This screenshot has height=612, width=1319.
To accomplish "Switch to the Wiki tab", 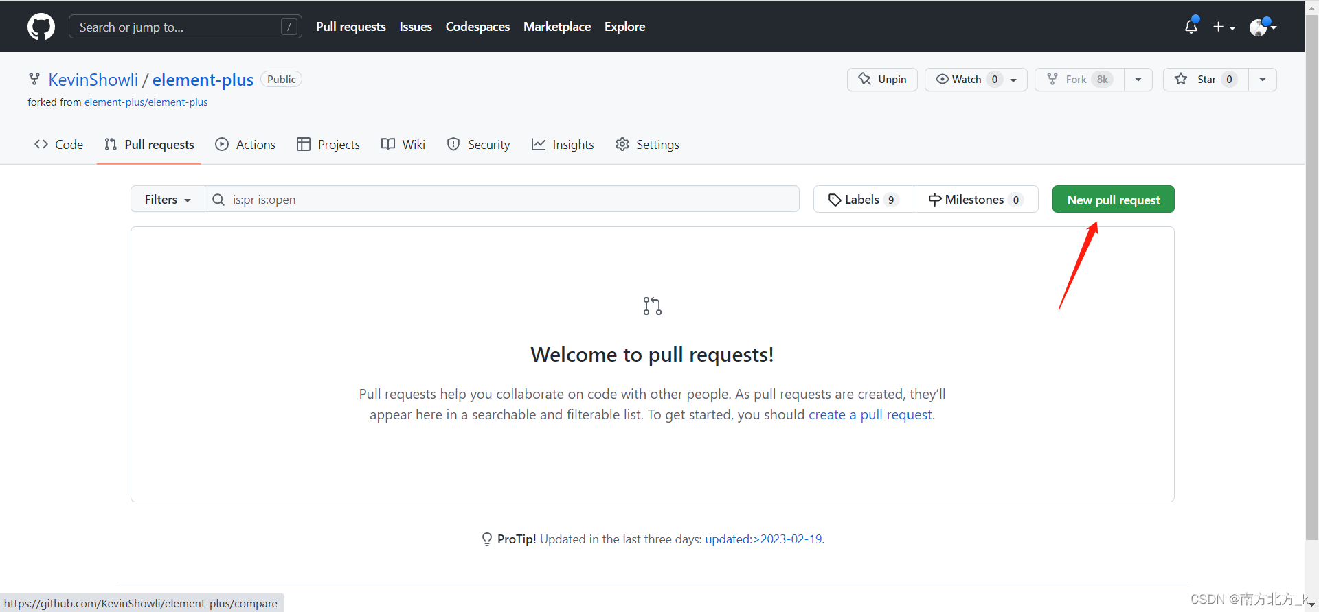I will pyautogui.click(x=403, y=145).
